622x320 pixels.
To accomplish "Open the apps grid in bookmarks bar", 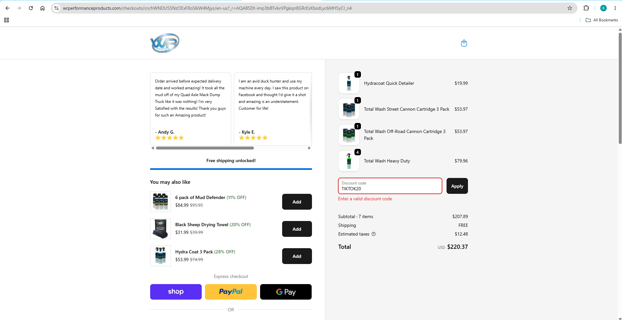I will 6,20.
